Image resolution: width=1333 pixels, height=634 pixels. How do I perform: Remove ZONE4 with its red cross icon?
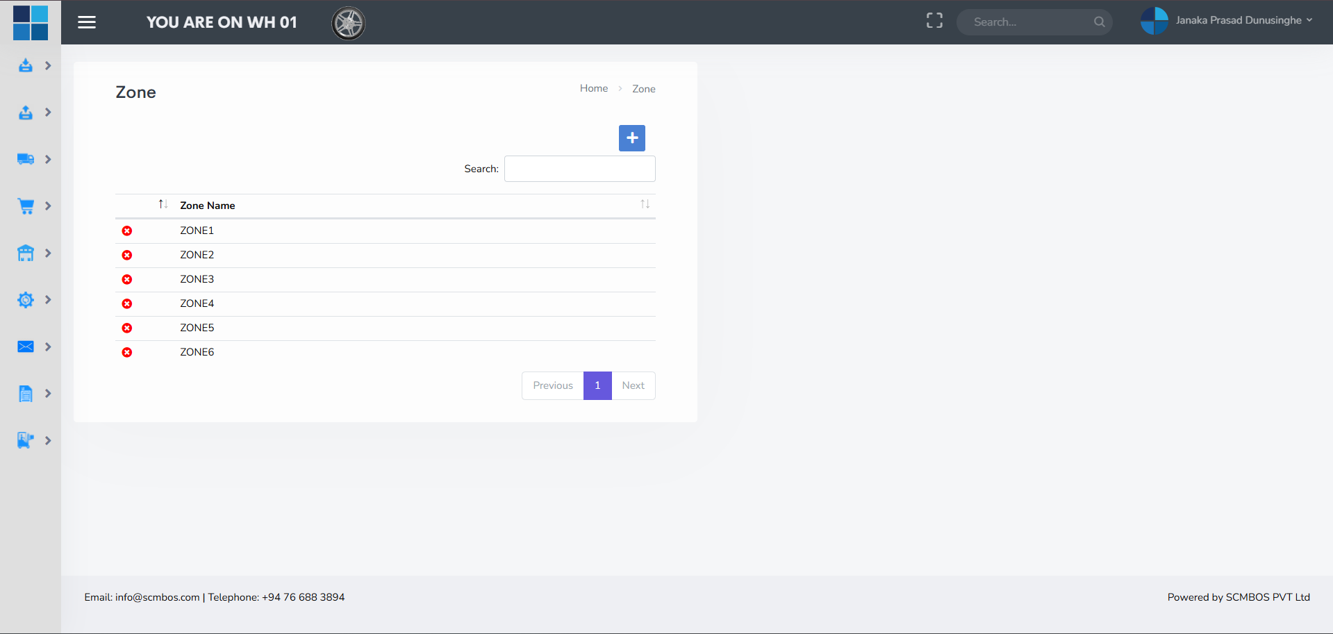click(x=127, y=303)
